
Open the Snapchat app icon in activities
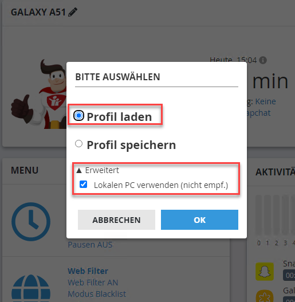pos(265,272)
